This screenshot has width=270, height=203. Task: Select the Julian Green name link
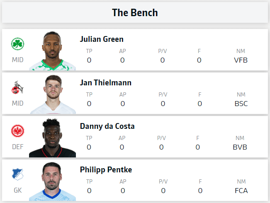(x=102, y=39)
